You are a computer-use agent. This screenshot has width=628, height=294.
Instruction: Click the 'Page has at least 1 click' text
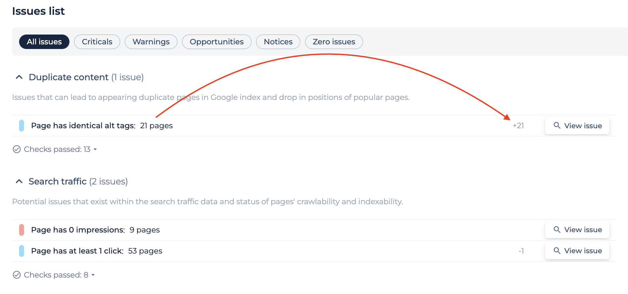coord(77,251)
